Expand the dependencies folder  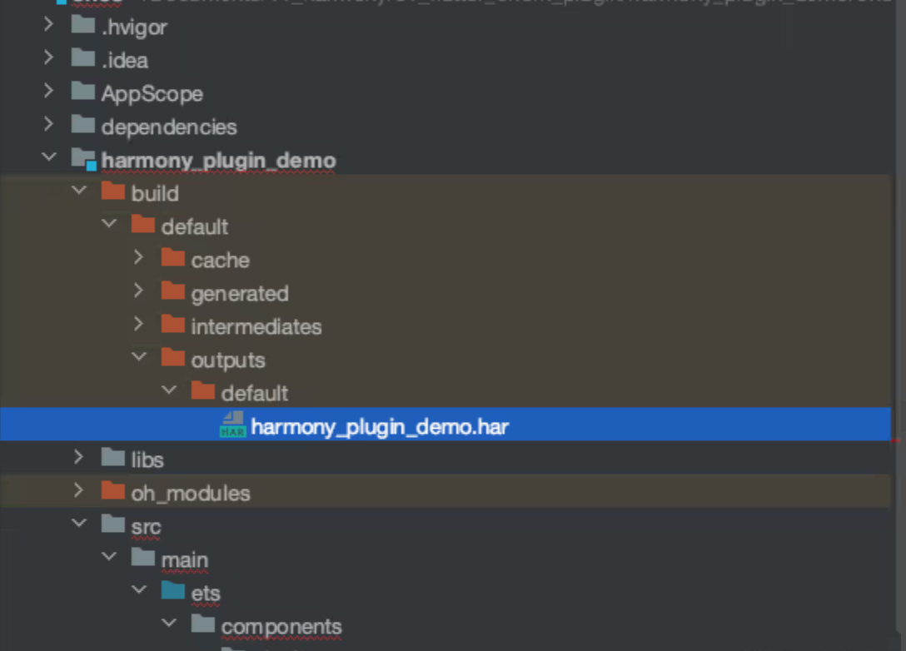[x=49, y=123]
